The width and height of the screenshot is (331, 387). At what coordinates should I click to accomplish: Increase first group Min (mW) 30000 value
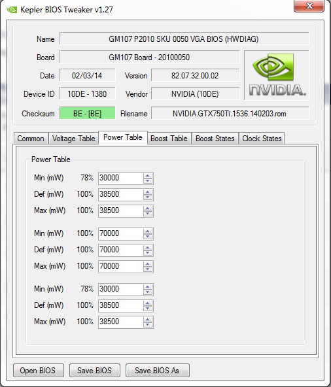tap(148, 176)
